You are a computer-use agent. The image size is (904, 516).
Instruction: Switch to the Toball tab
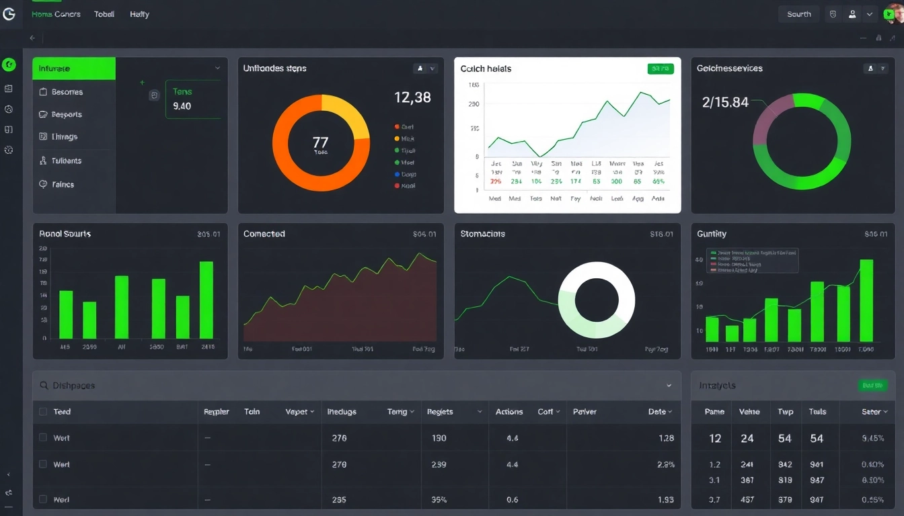click(x=104, y=13)
